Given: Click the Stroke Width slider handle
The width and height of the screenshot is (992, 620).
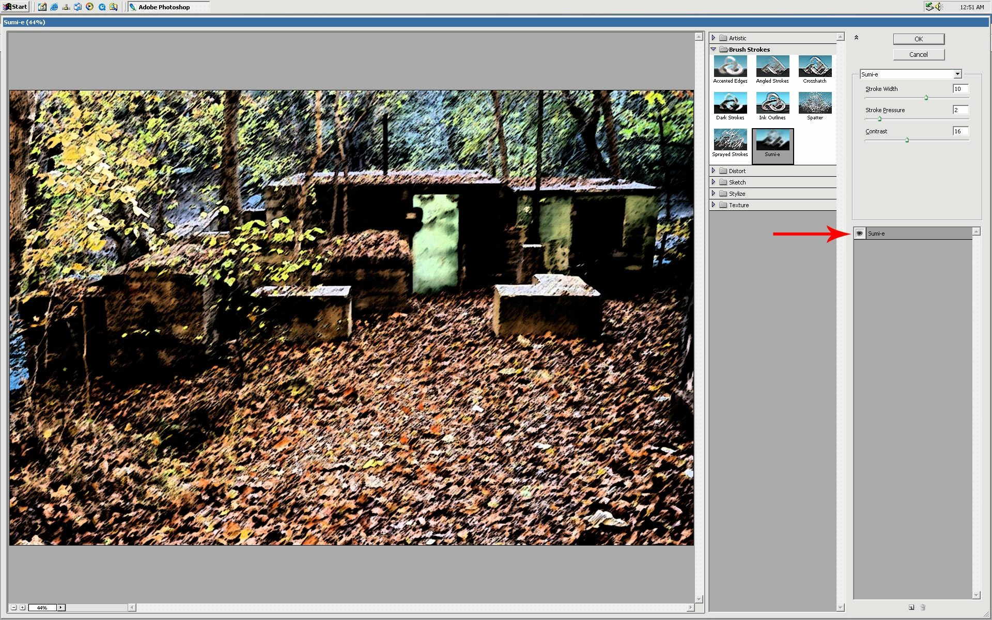Looking at the screenshot, I should tap(926, 98).
